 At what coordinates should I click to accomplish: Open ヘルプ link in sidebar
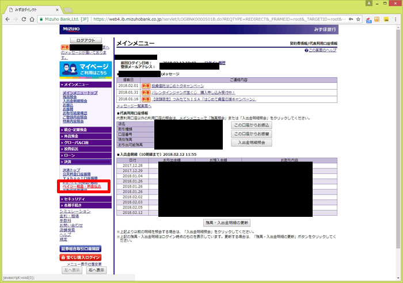click(x=65, y=235)
